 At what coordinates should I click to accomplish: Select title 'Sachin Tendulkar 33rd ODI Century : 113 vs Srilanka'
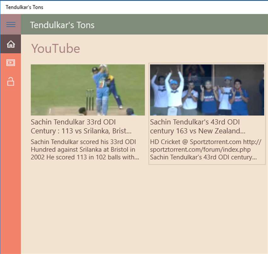point(81,126)
